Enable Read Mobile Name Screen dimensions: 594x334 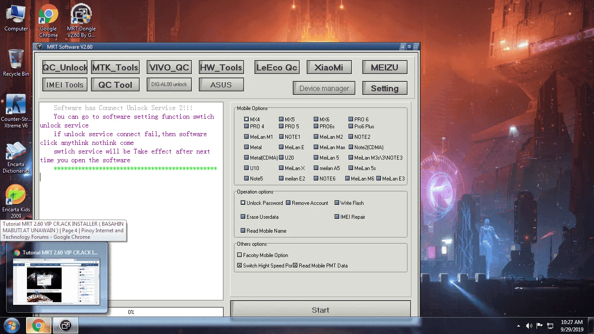tap(243, 230)
